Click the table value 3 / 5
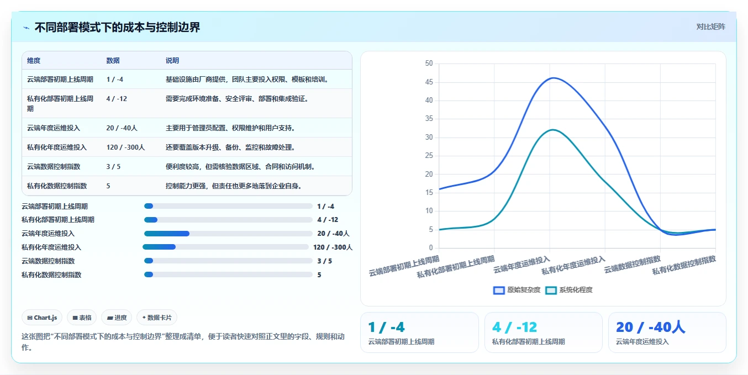Image resolution: width=748 pixels, height=375 pixels. coord(113,166)
